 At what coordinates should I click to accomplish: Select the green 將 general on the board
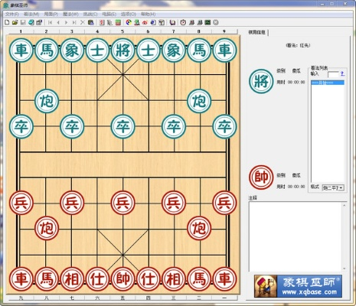coord(122,50)
